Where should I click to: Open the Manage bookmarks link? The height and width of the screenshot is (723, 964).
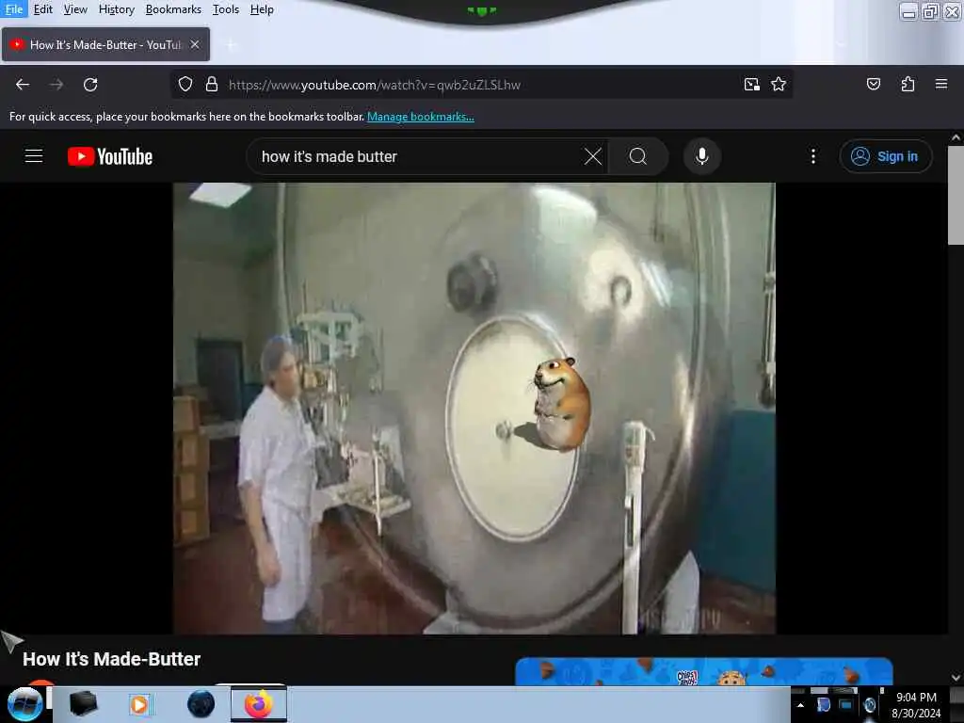(x=421, y=116)
